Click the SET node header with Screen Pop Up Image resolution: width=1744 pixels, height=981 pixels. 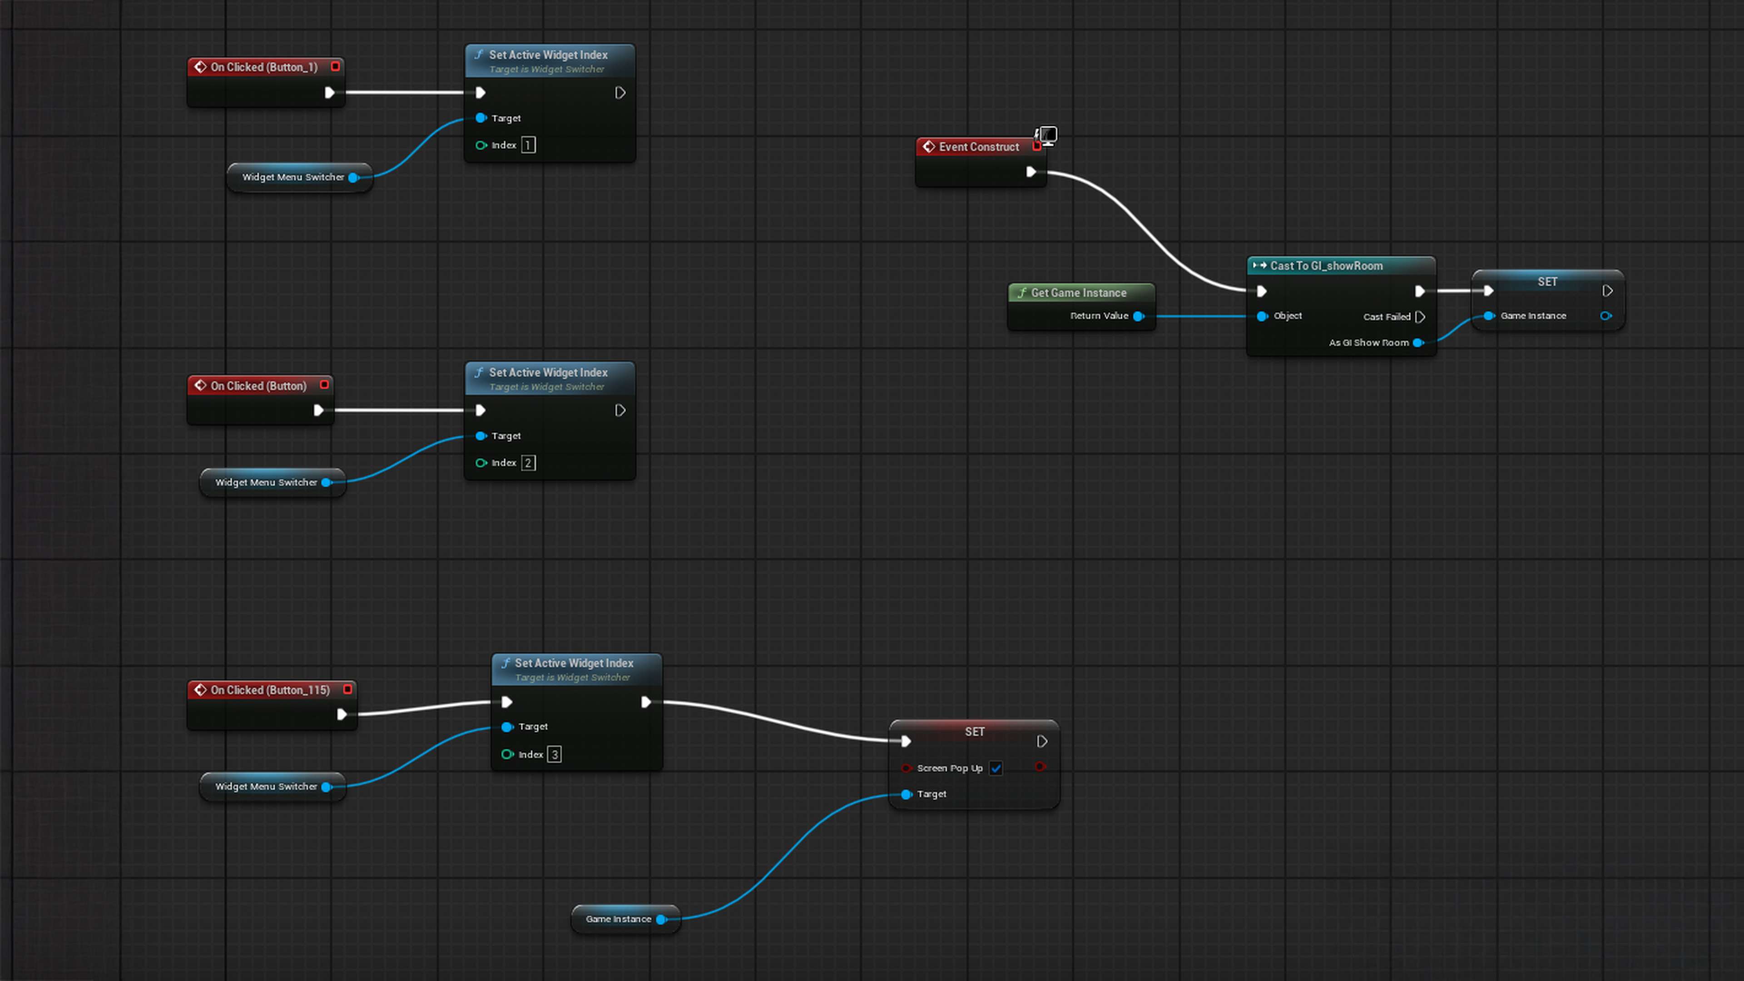(974, 732)
